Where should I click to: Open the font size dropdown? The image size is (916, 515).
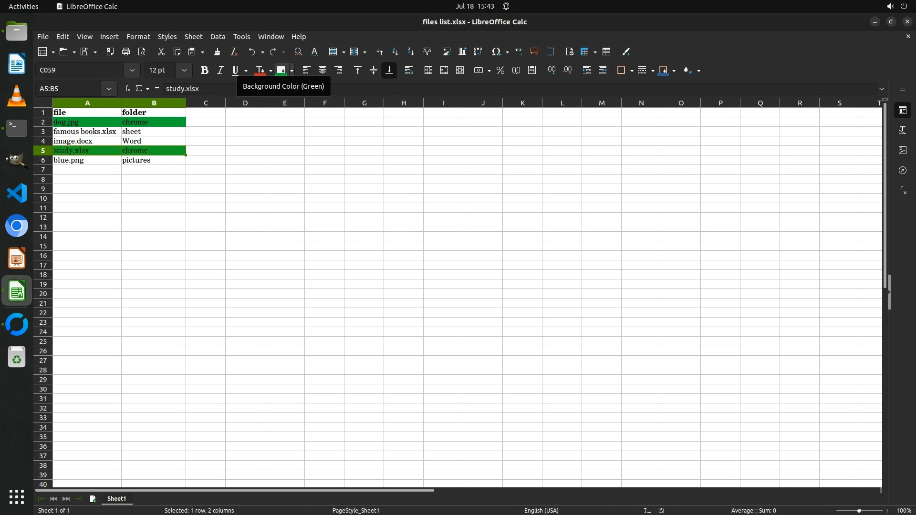click(184, 71)
